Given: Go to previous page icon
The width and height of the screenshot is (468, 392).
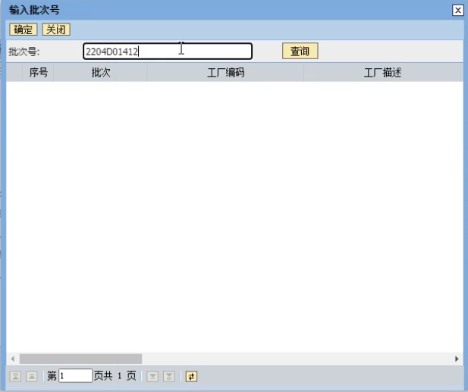Looking at the screenshot, I should pos(32,376).
